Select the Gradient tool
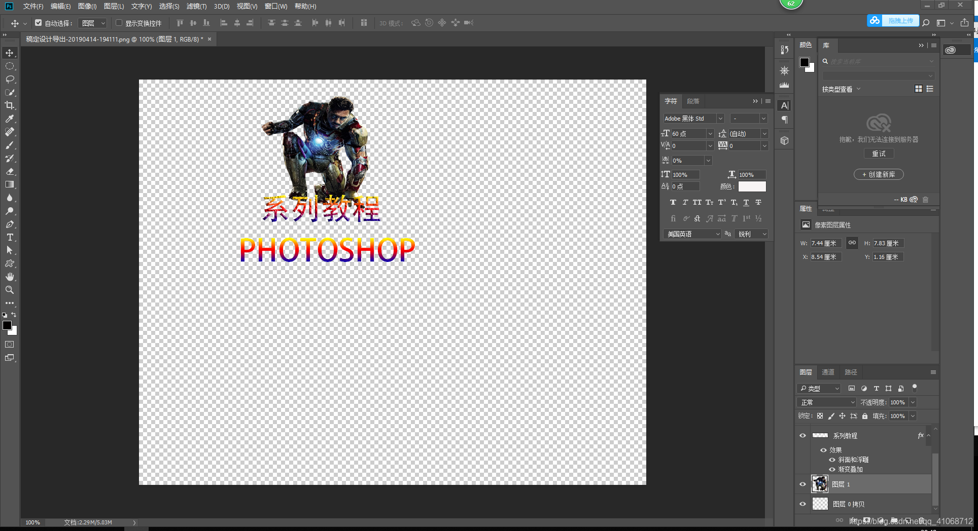 (x=10, y=184)
